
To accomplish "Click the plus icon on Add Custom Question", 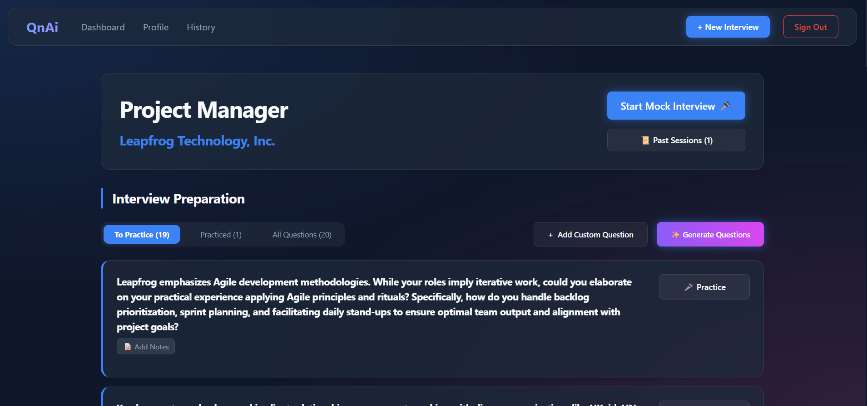I will (550, 235).
